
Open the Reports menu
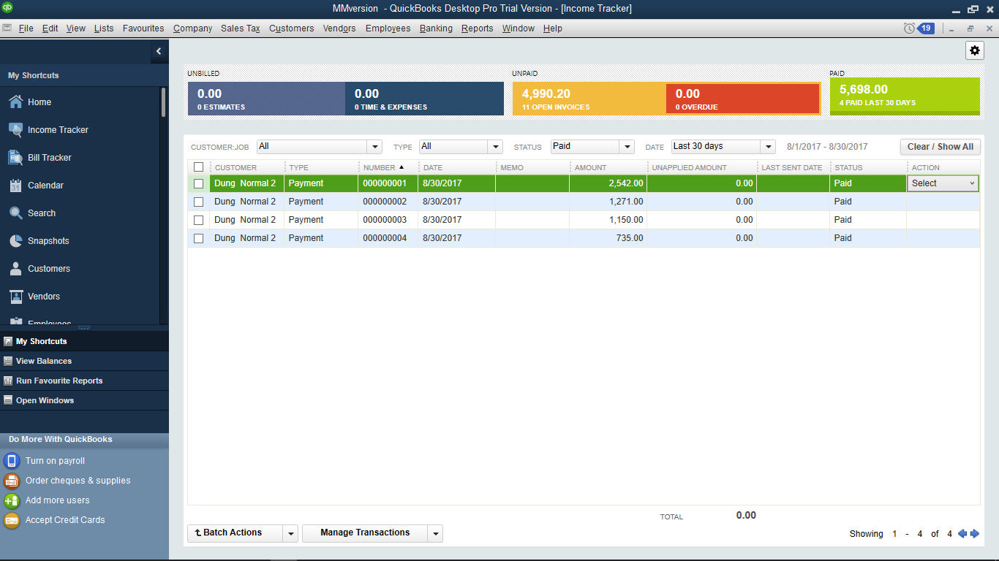(x=477, y=28)
